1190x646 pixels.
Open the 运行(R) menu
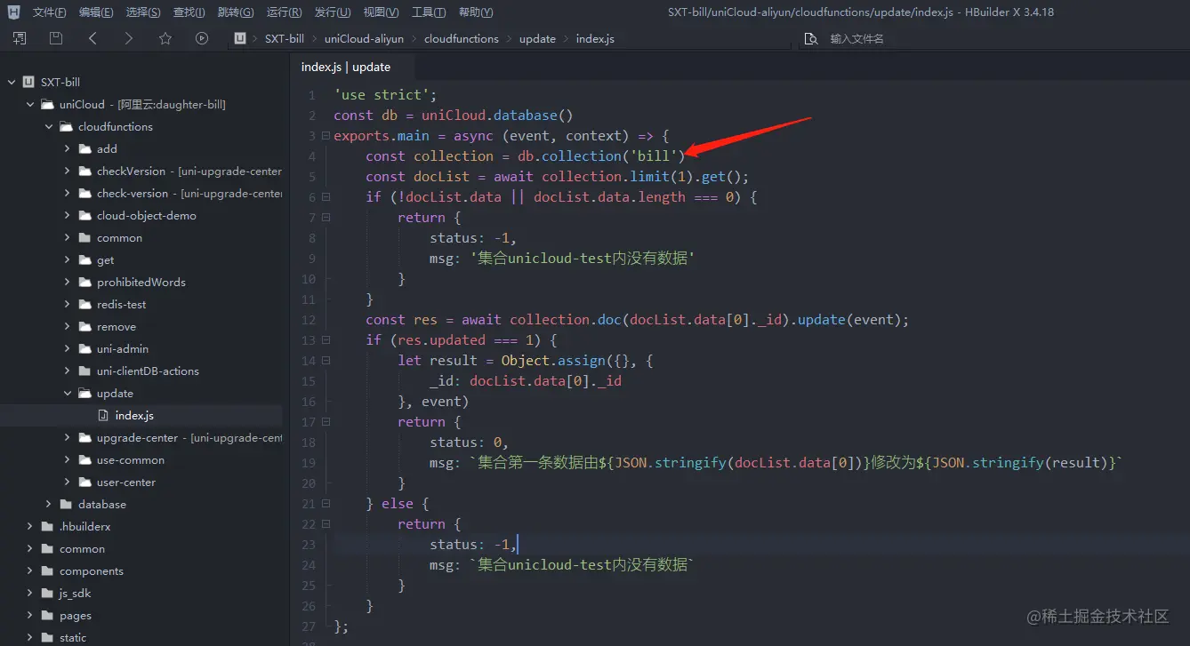(284, 12)
